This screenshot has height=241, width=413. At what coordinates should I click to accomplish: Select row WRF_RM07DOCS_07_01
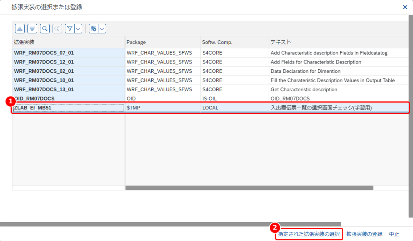69,53
